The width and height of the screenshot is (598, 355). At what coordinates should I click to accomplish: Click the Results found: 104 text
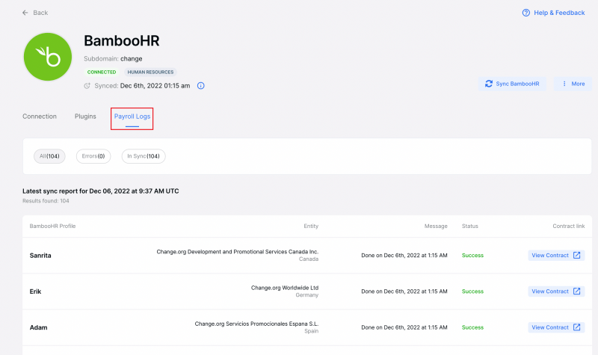click(46, 200)
